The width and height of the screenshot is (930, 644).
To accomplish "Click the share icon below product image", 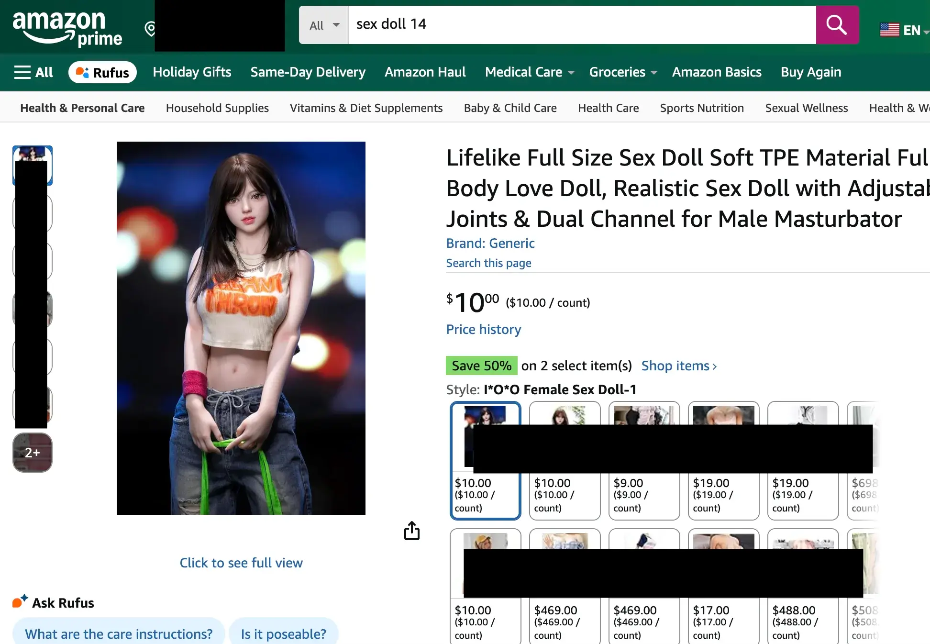I will pyautogui.click(x=411, y=531).
